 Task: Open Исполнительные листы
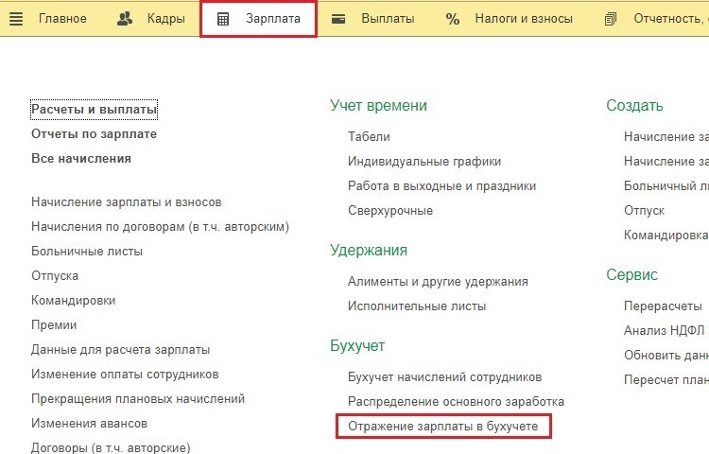tap(417, 306)
